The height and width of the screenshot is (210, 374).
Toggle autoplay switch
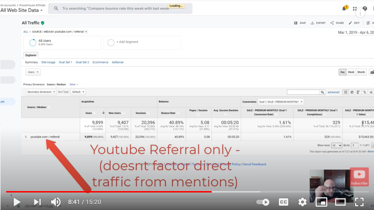click(x=263, y=202)
